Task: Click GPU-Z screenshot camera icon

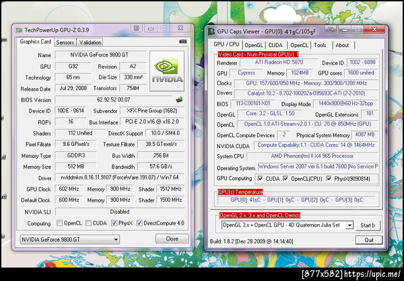Action: pyautogui.click(x=182, y=42)
